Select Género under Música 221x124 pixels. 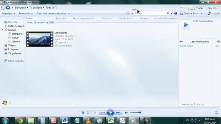16,42
